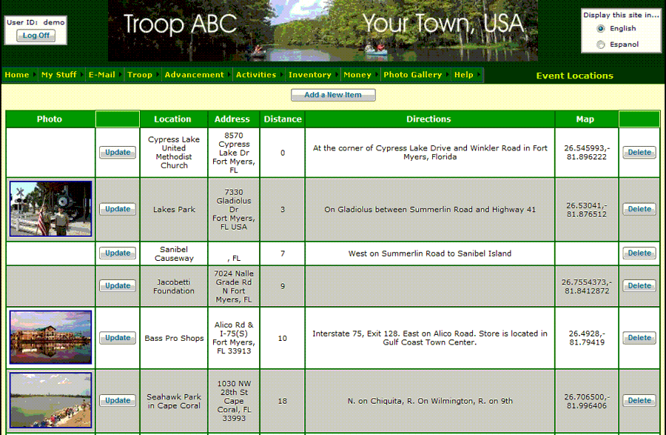666x435 pixels.
Task: Open the Help menu
Action: tap(467, 75)
